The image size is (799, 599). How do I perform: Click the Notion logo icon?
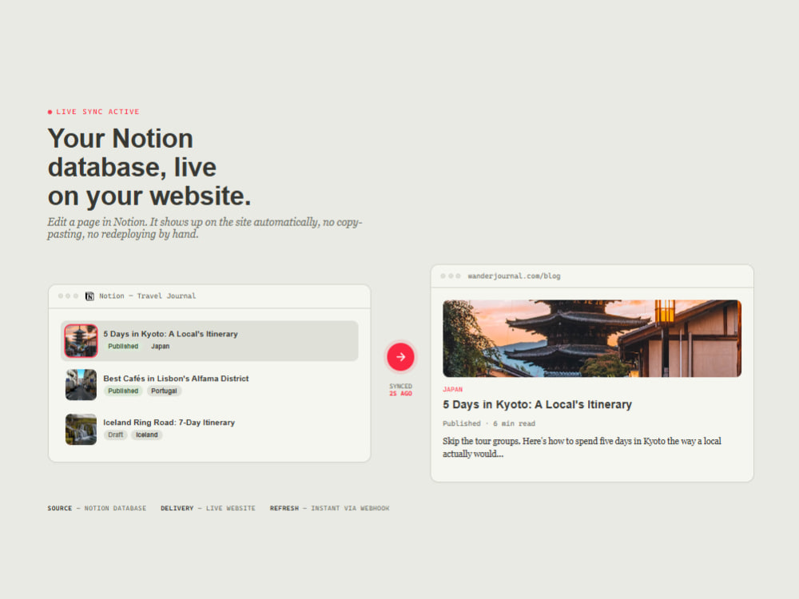(x=89, y=296)
